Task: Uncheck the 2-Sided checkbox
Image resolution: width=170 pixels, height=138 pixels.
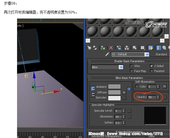Action: (x=152, y=66)
